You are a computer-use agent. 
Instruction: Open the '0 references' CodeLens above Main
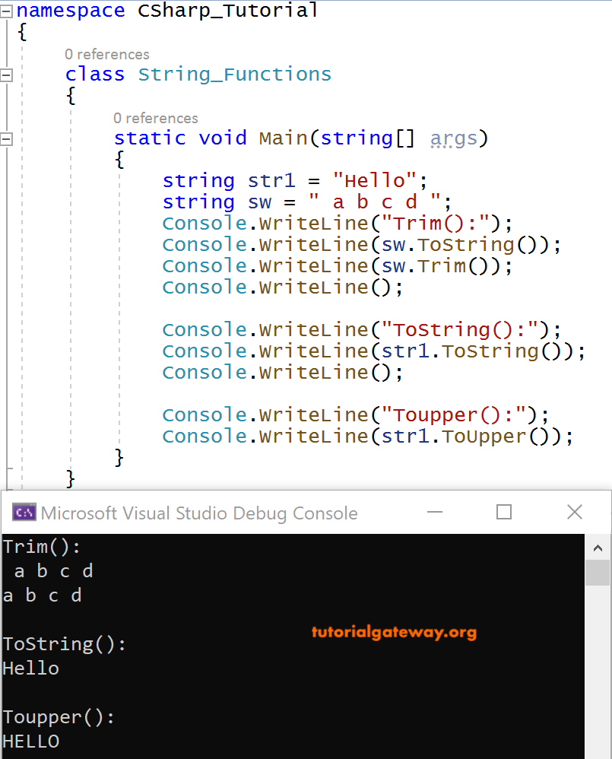[156, 118]
